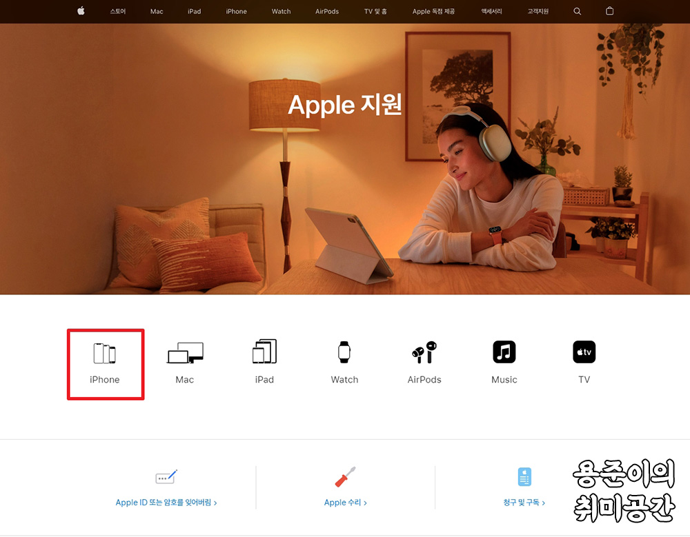
Task: Click the red screwdriver repair icon
Action: (346, 477)
